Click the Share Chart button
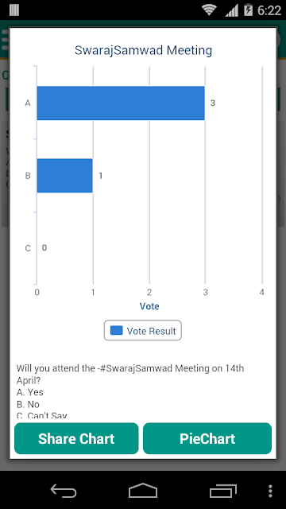Screen dimensions: 286x509 [x=76, y=438]
